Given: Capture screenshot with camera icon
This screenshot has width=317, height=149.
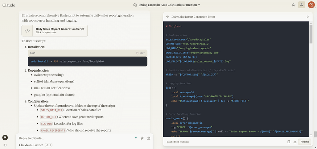Looking at the screenshot, I should coord(148,138).
